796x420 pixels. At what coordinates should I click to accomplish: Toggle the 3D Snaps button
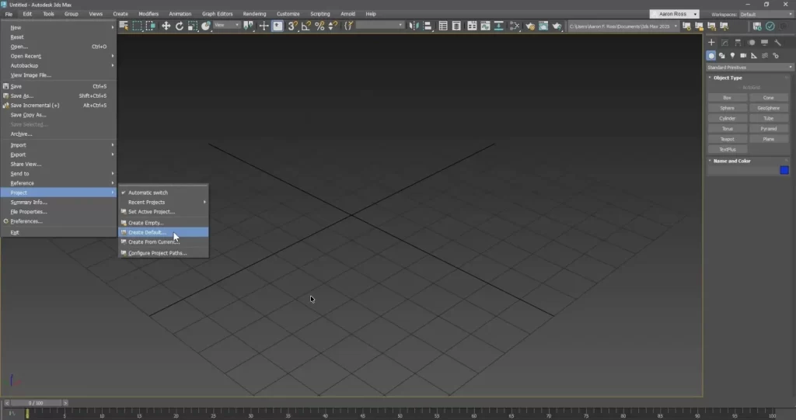click(292, 26)
